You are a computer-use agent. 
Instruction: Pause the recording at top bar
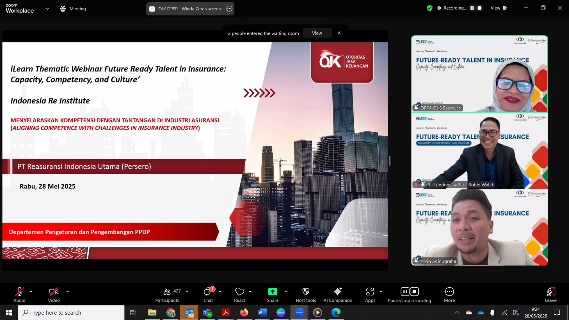pos(472,8)
